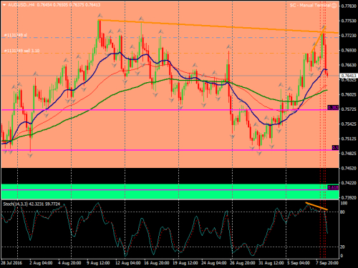Click the 0.618 Fibonacci level tag
The height and width of the screenshot is (268, 358).
click(x=333, y=187)
